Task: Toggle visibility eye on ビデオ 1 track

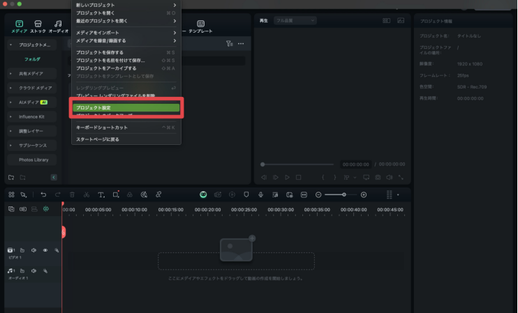Action: click(45, 250)
